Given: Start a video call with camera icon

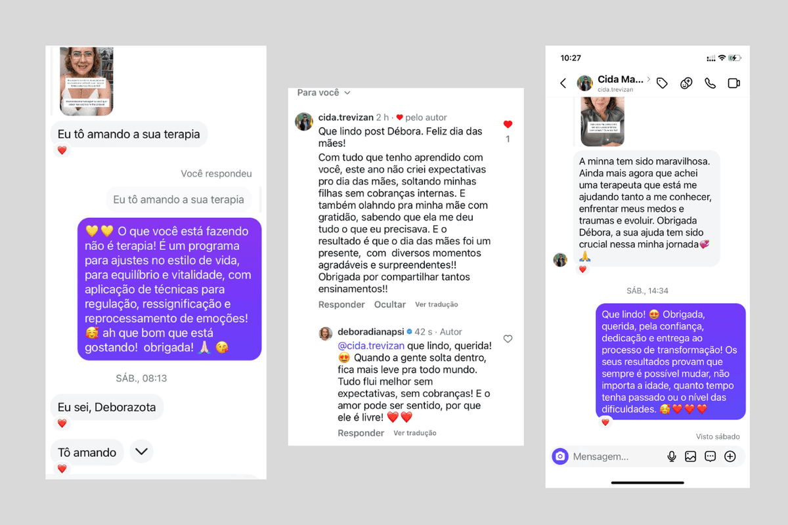Looking at the screenshot, I should pos(733,83).
